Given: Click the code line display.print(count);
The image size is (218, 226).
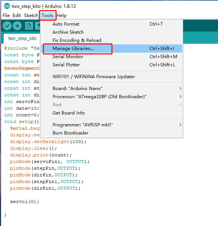Looking at the screenshot, I should (x=41, y=155).
